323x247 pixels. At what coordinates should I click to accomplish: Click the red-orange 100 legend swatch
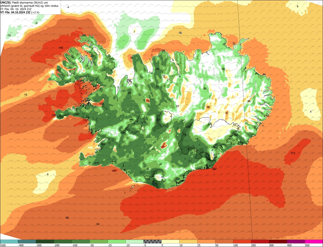pos(242,241)
